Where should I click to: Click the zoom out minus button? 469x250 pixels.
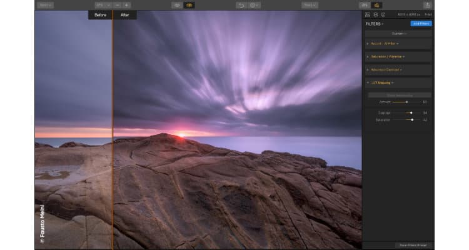[x=117, y=5]
